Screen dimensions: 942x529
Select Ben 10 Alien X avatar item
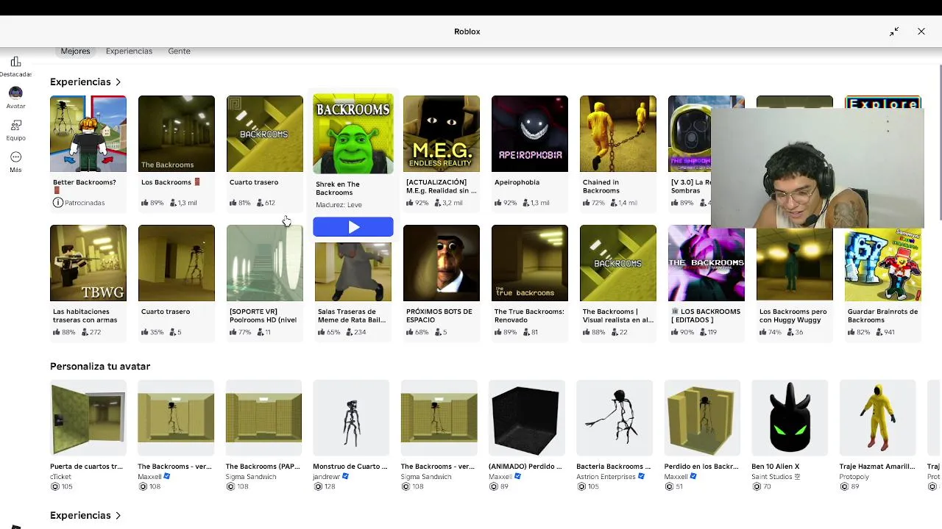(790, 419)
